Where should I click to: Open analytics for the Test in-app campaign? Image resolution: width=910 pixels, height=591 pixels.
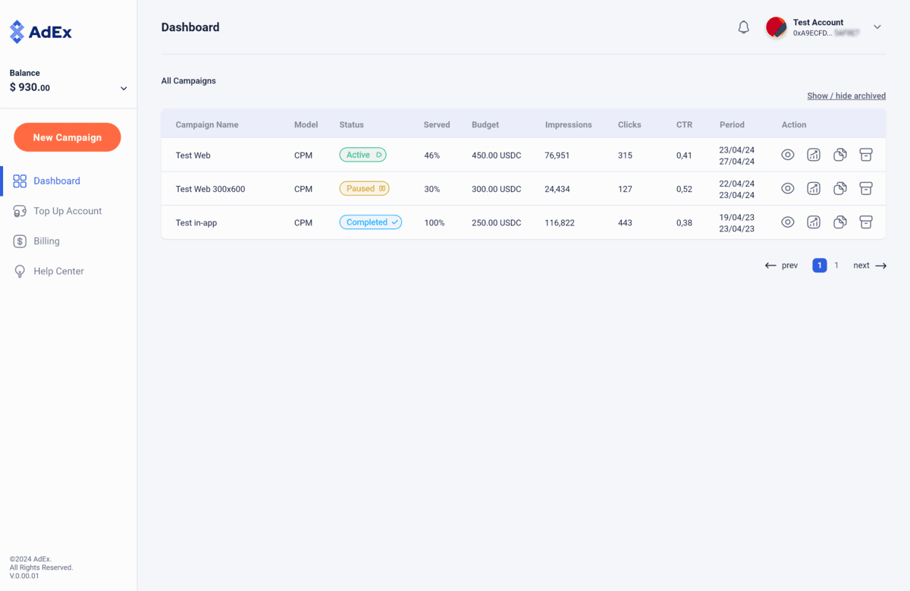tap(814, 222)
